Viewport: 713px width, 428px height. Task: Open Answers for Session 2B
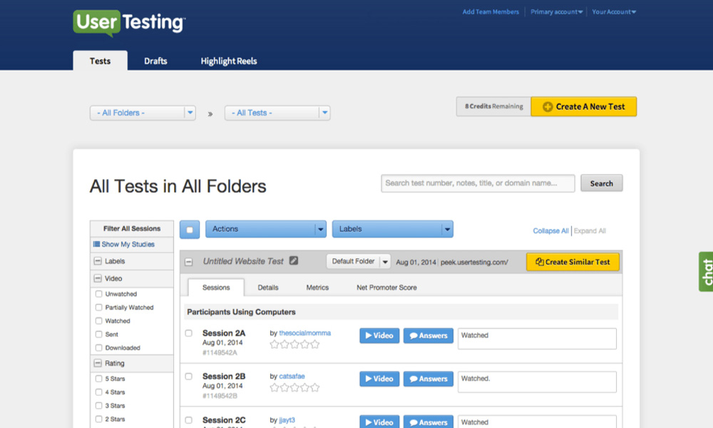coord(428,379)
